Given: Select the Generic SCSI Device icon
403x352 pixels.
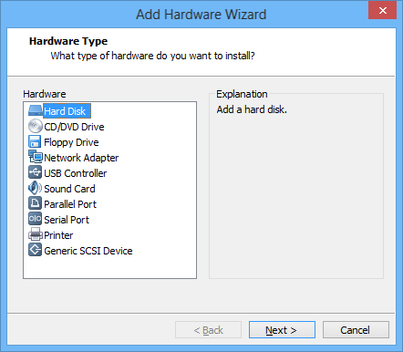Looking at the screenshot, I should 35,250.
